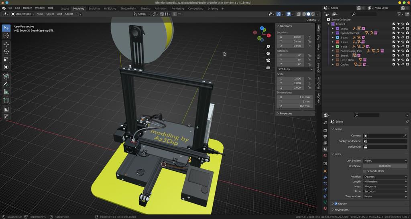
Task: Toggle camera view gizmo button
Action: tap(268, 60)
